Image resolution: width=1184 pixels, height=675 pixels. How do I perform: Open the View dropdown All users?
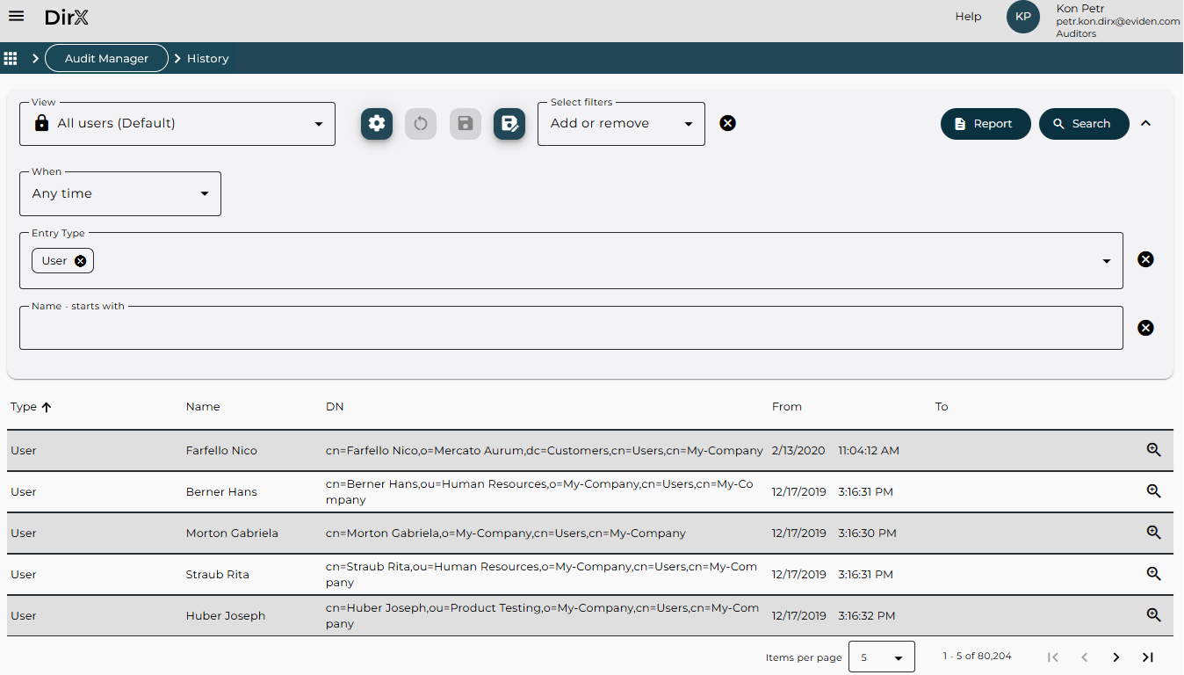click(x=177, y=124)
